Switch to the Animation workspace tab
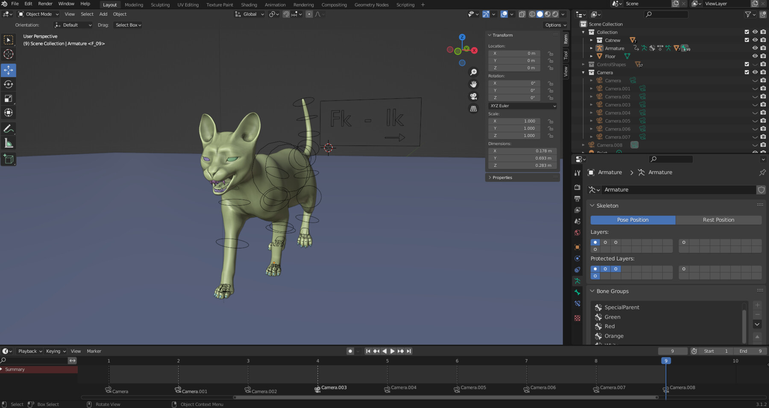769x408 pixels. point(275,5)
